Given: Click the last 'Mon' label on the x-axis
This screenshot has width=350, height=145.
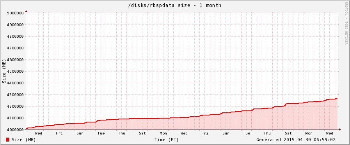Looking at the screenshot, I should coord(309,133).
